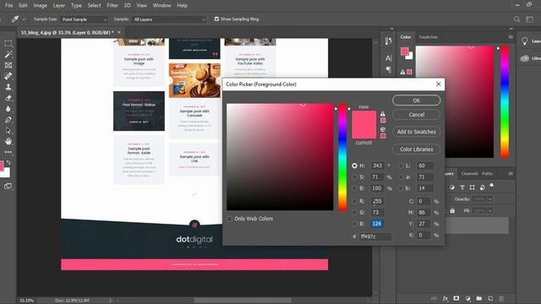Open the layer Fill dropdown arrow
This screenshot has width=541, height=304.
pos(490,210)
